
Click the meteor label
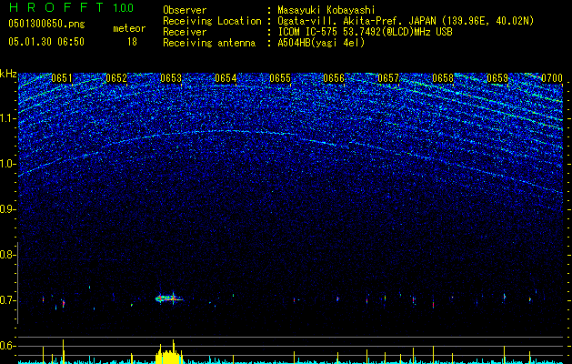click(x=129, y=28)
